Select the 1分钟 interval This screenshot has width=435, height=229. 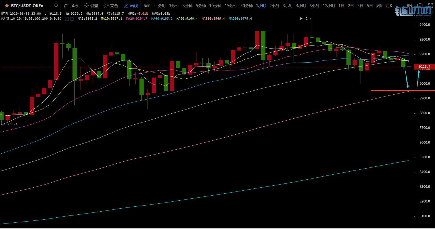pos(174,6)
